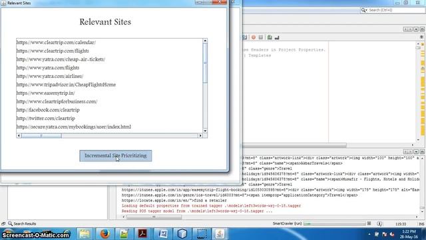
Task: Click the editor horizontal scrollbar
Action: [x=294, y=145]
